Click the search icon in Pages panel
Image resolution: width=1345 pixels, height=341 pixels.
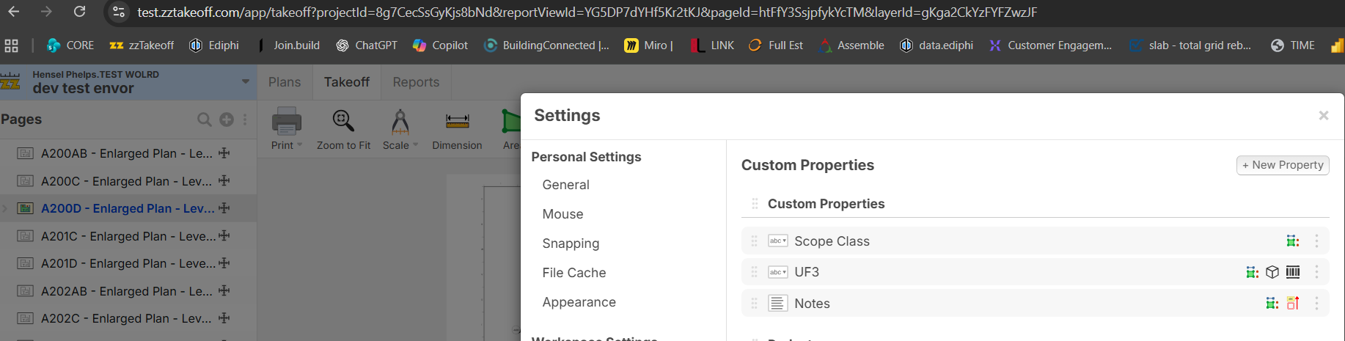click(x=204, y=120)
